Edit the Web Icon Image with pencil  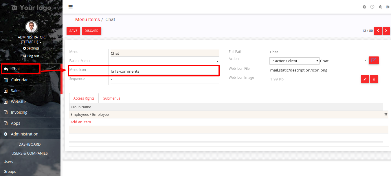pyautogui.click(x=365, y=79)
